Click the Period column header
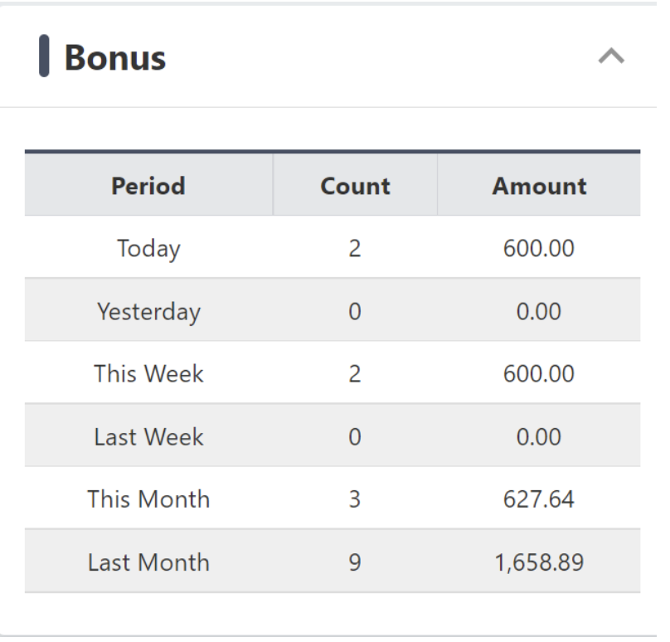 [x=148, y=186]
